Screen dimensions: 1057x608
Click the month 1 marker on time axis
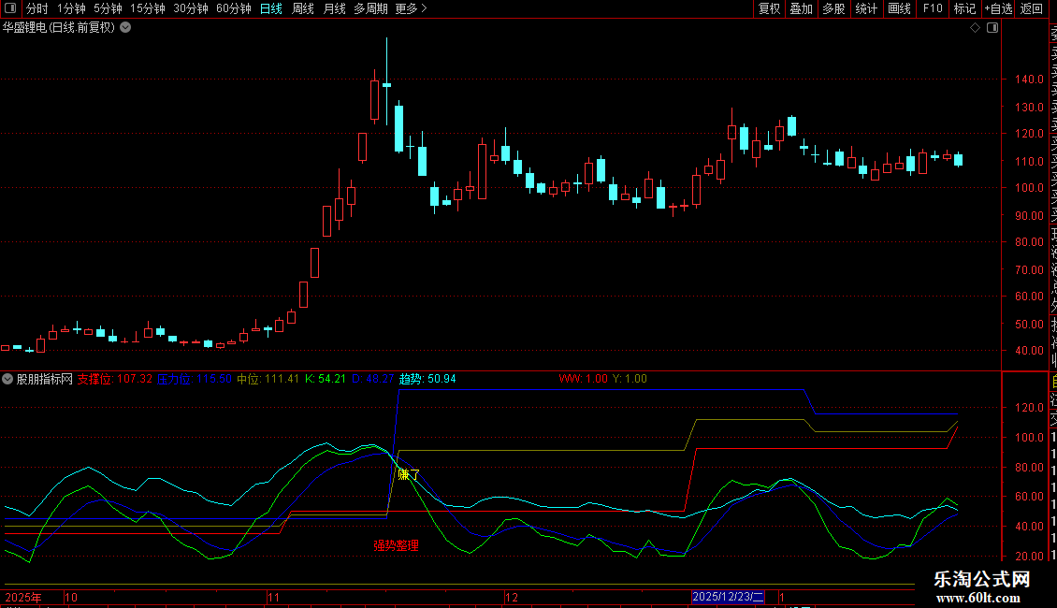click(781, 597)
